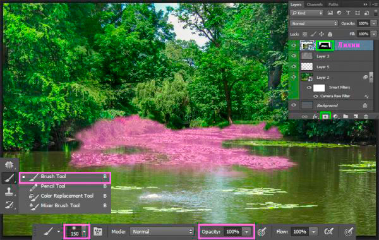Open the Flow slider dropdown arrow
The height and width of the screenshot is (240, 379).
pos(313,232)
